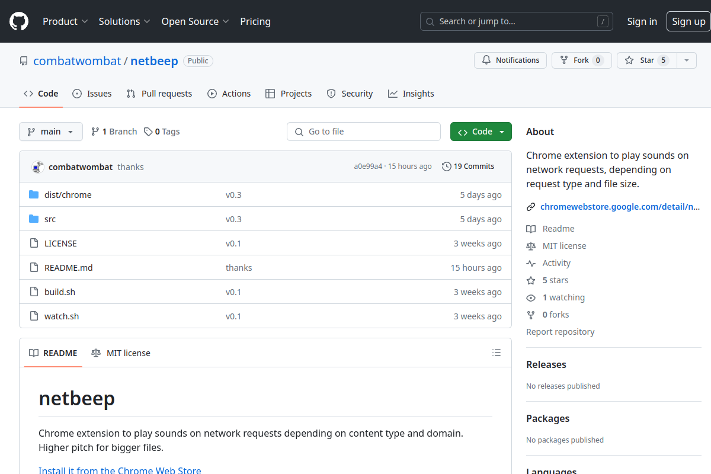Open MIT license link in About sidebar

[556, 246]
